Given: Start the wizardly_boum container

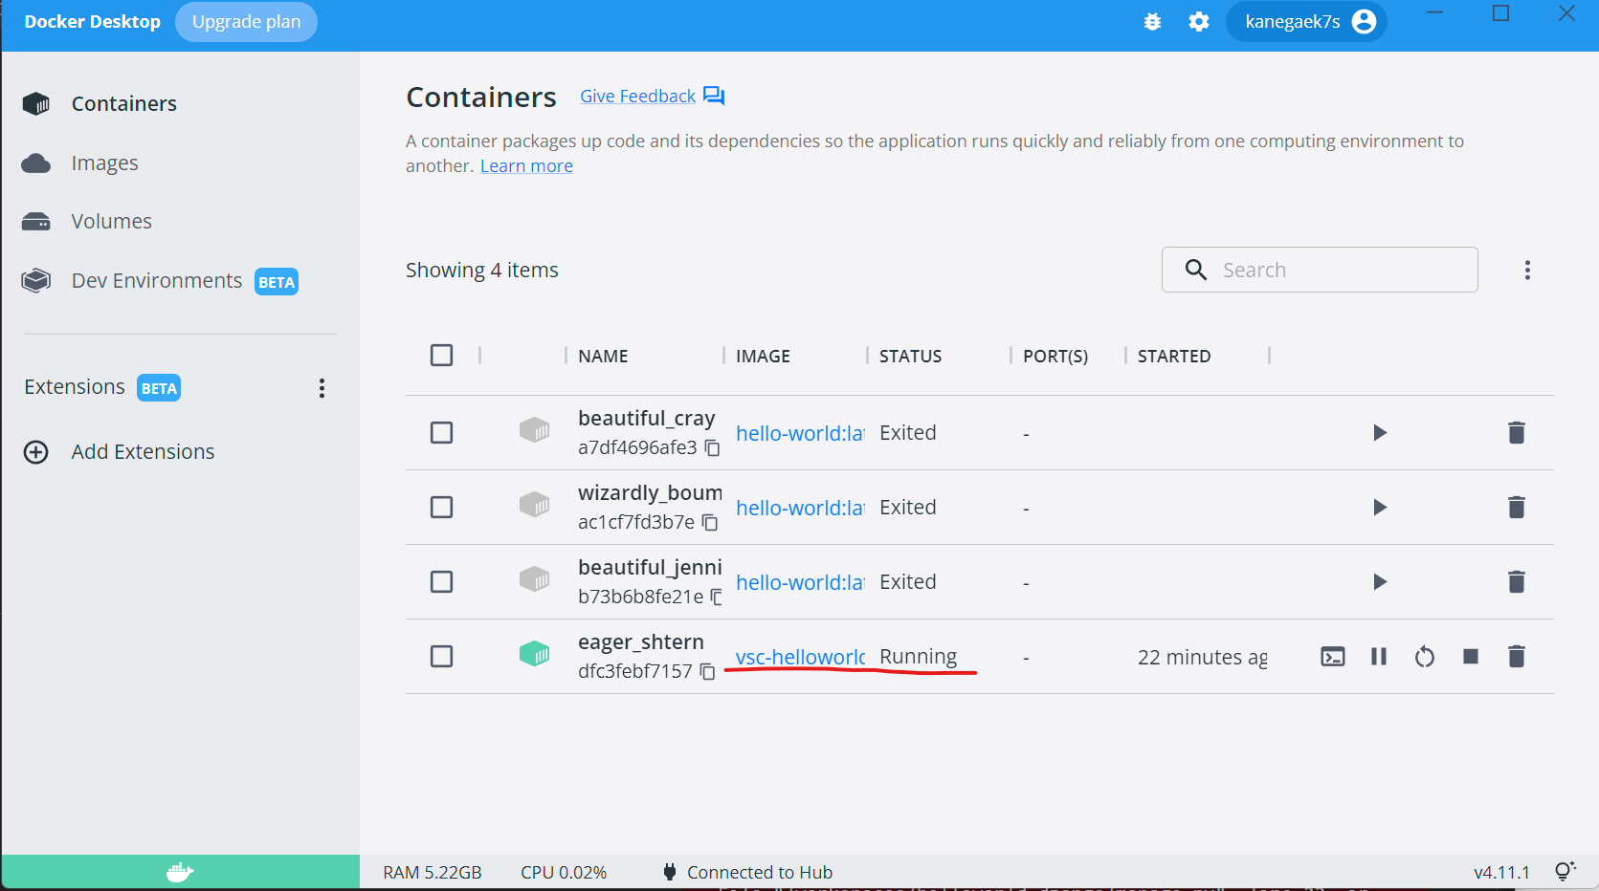Looking at the screenshot, I should 1379,508.
